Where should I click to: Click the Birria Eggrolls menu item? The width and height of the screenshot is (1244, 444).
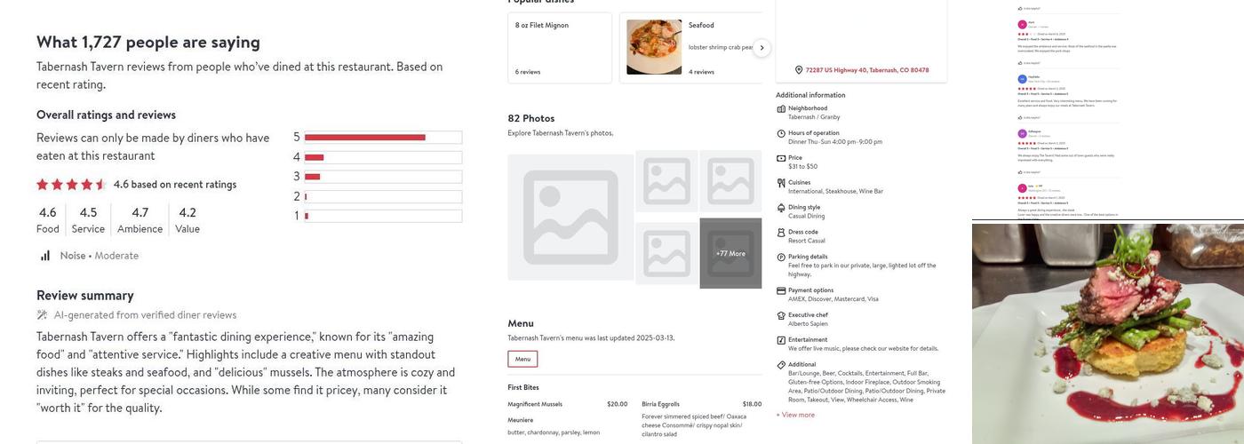tap(662, 404)
